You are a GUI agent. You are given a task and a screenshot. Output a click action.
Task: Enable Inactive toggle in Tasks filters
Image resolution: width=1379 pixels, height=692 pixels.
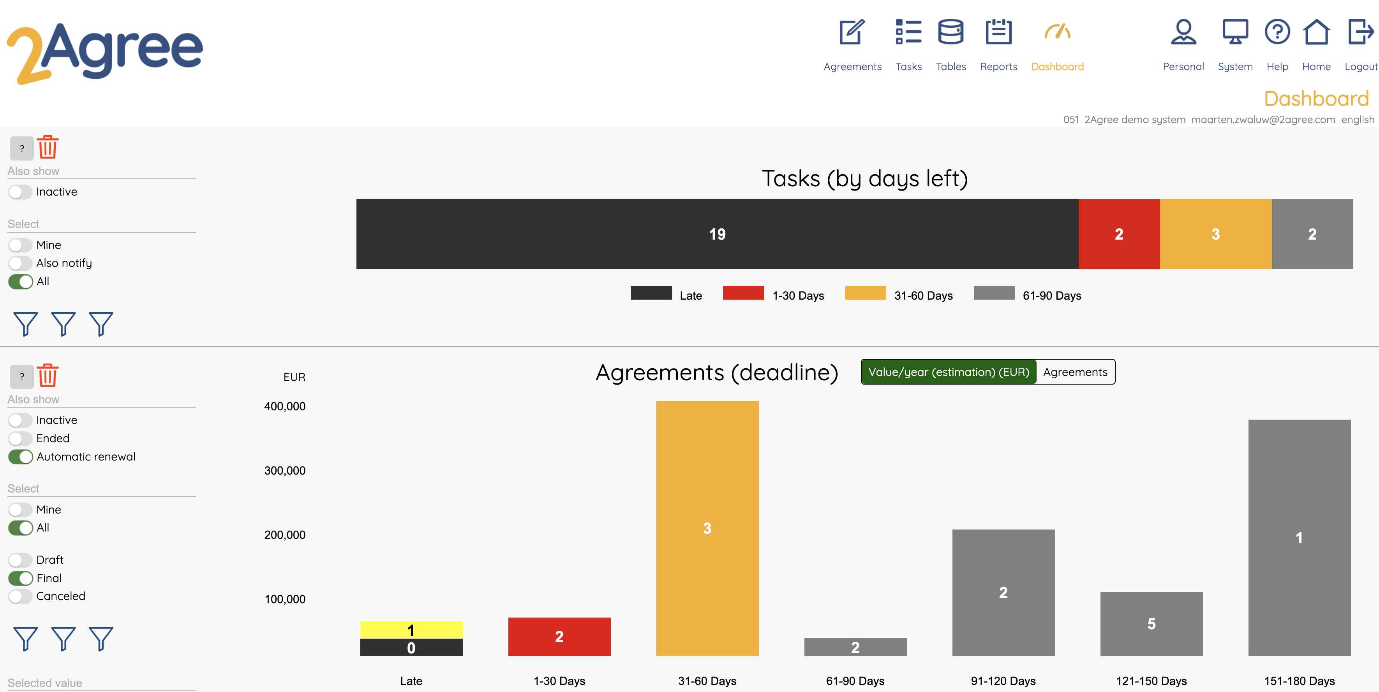click(20, 192)
